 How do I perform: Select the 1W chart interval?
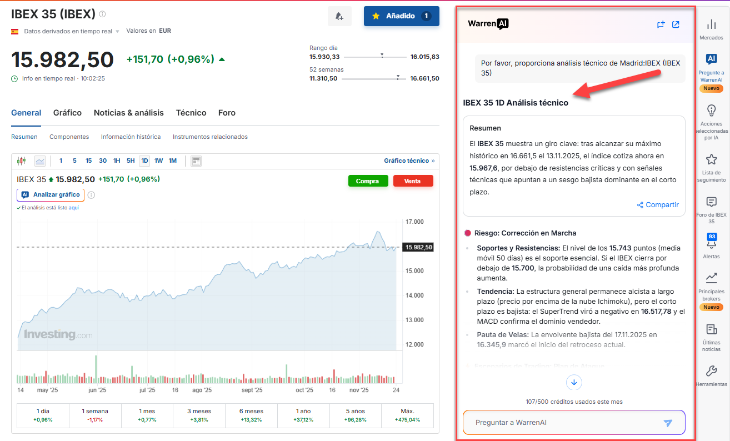pos(159,161)
